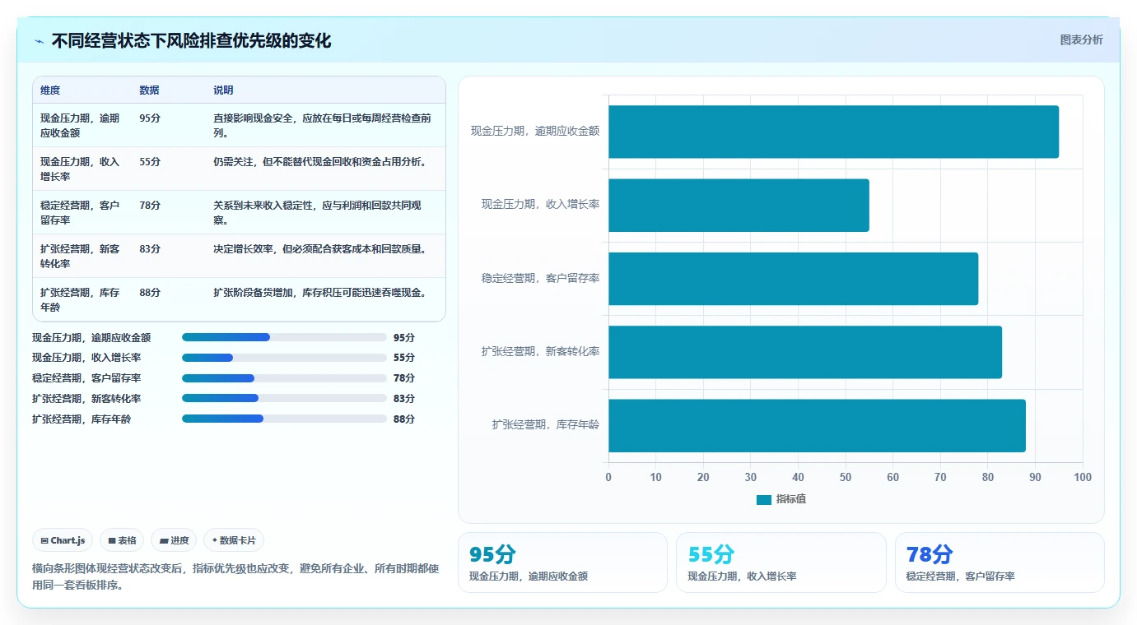Click the 库存年龄 progress bar

coord(284,419)
